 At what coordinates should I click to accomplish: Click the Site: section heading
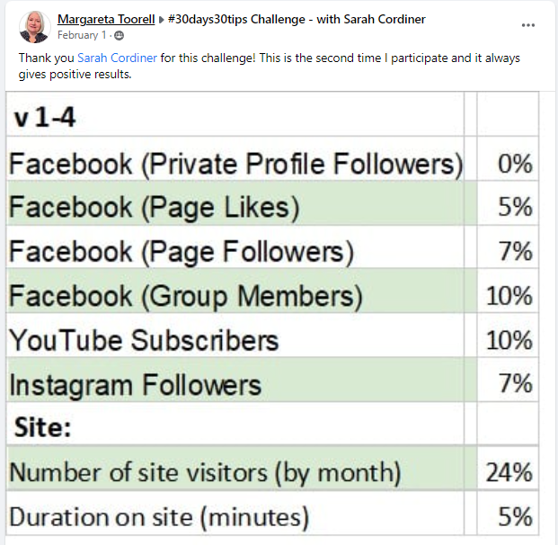pyautogui.click(x=43, y=427)
